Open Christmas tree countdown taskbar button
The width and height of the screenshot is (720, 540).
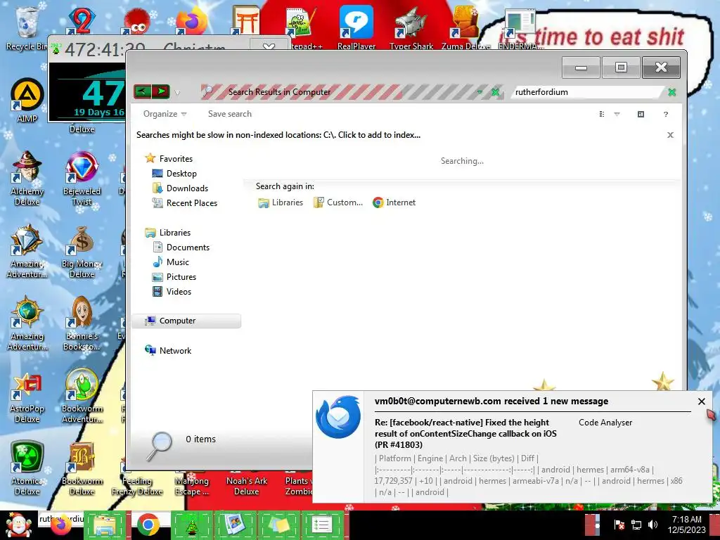point(191,526)
